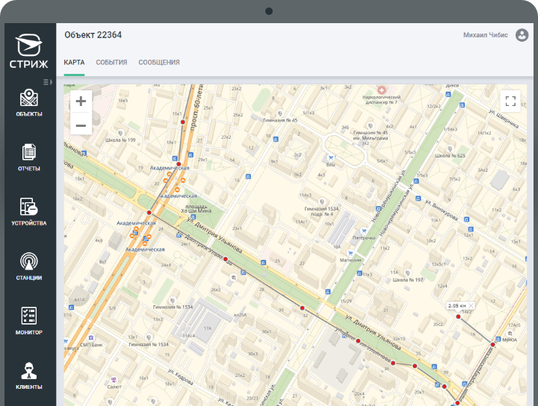Open the Станции stations section
This screenshot has height=406, width=538.
28,266
